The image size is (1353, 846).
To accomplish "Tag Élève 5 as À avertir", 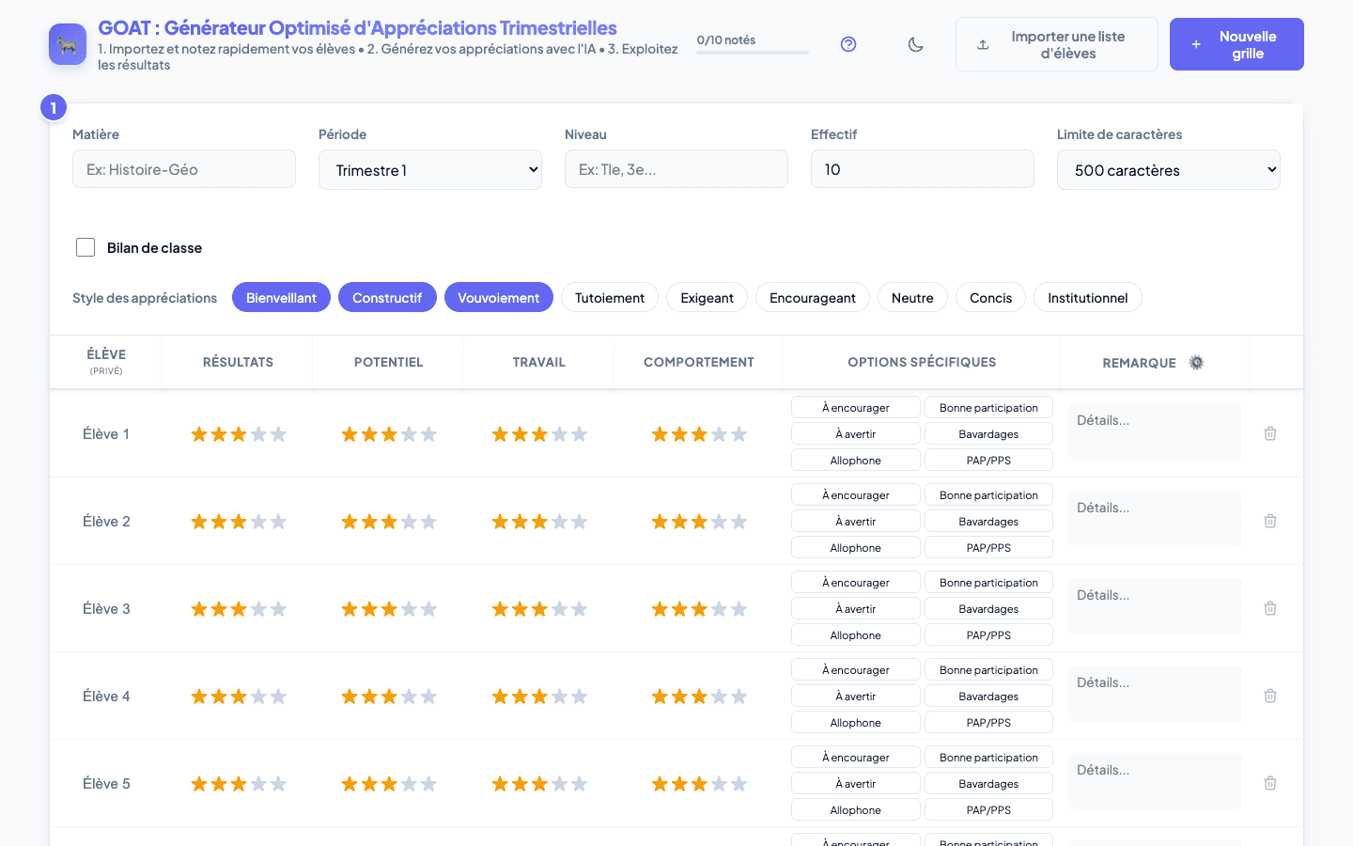I will point(856,784).
